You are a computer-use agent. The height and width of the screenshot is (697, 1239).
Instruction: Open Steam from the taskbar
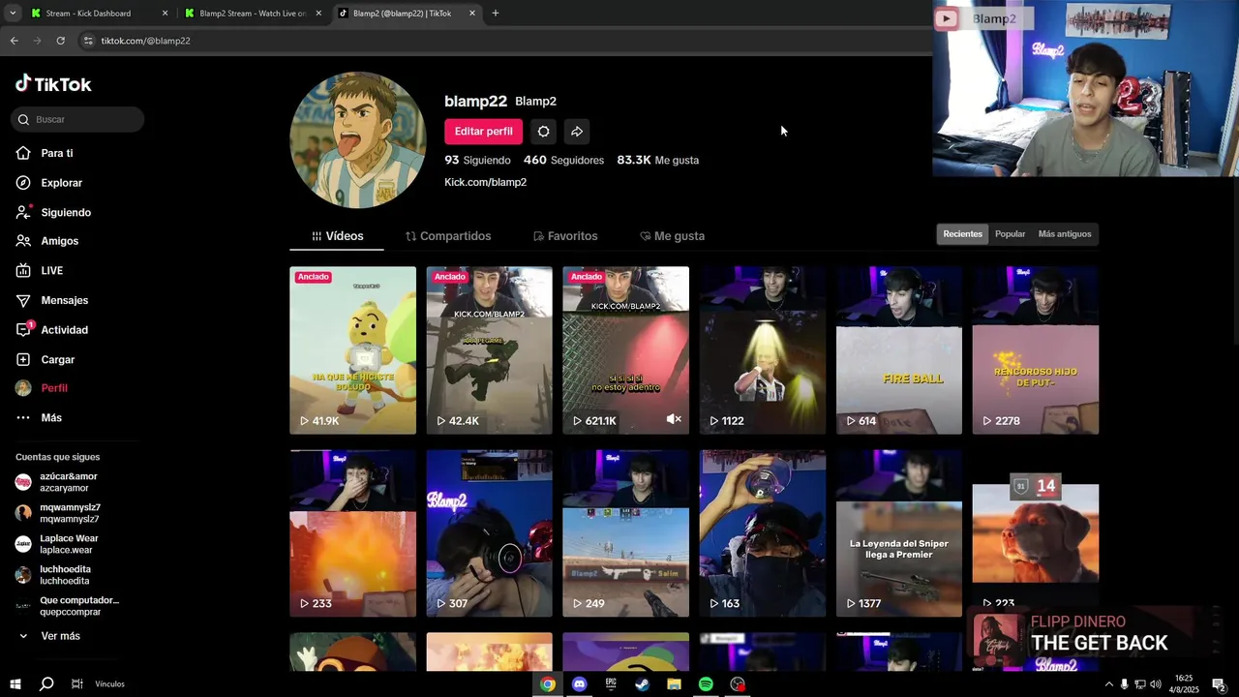[643, 684]
